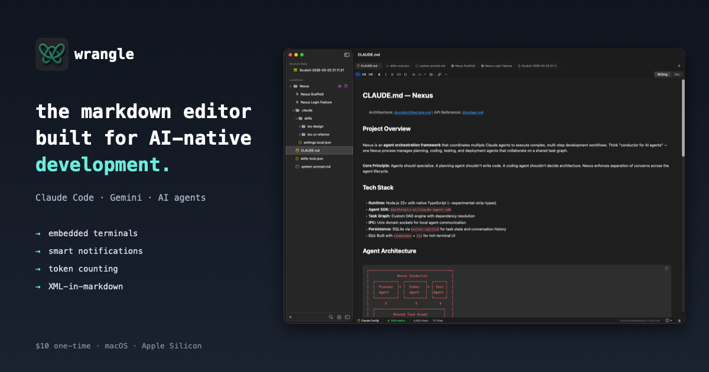Viewport: 709px width, 372px height.
Task: Click the Nexus badge count 2
Action: click(339, 86)
